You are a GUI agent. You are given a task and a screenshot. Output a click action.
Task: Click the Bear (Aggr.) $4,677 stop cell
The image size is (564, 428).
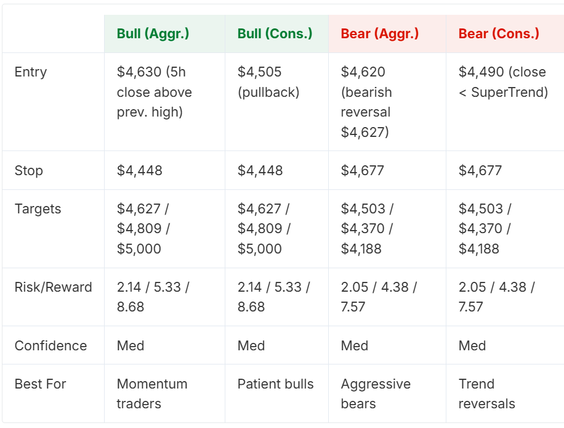point(387,170)
